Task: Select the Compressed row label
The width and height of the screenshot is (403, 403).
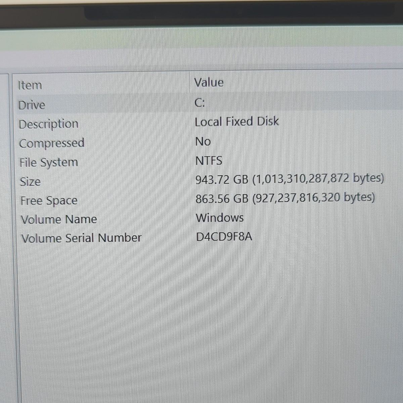Action: (52, 143)
